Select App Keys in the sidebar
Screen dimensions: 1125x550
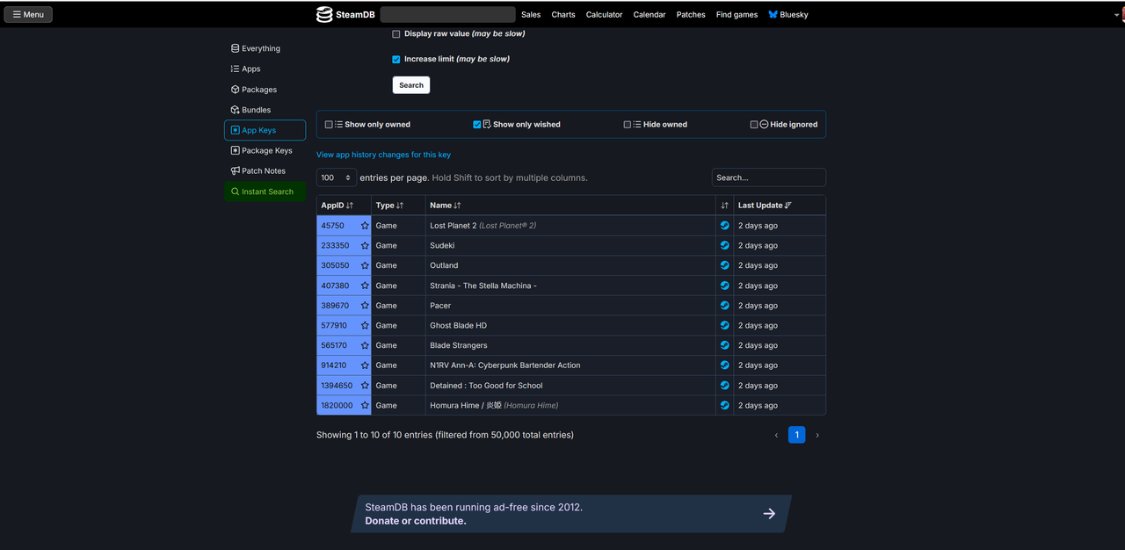pyautogui.click(x=265, y=130)
